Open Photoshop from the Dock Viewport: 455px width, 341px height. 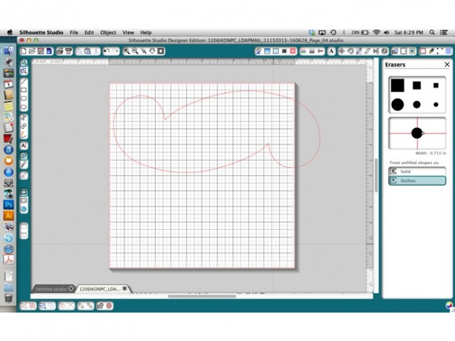8,205
